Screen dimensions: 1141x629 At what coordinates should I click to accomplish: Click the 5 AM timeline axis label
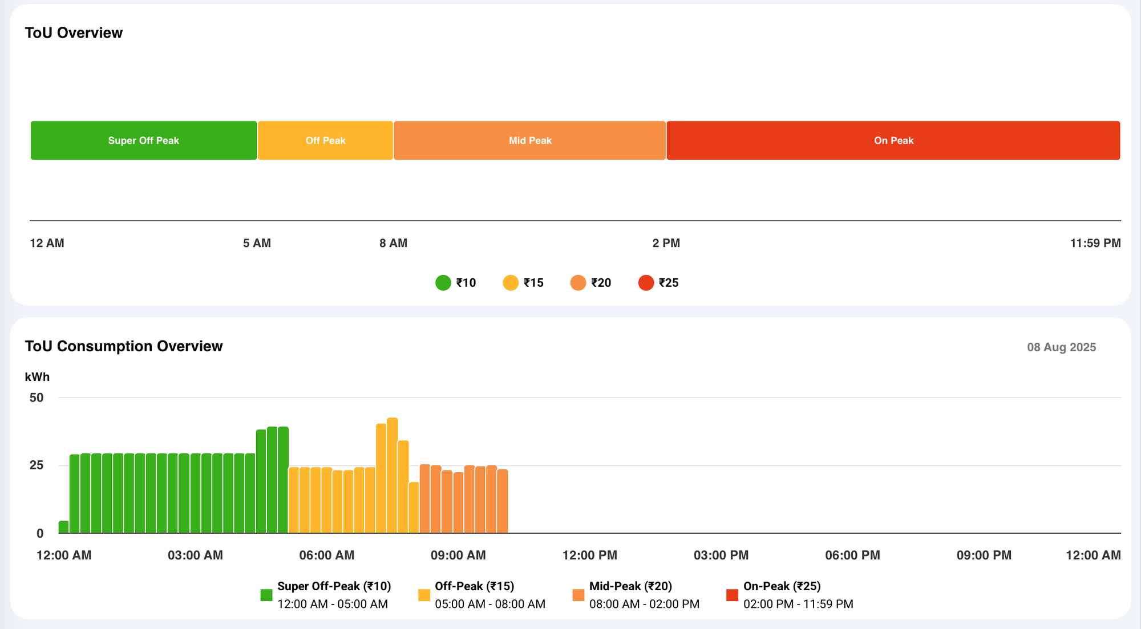point(257,243)
